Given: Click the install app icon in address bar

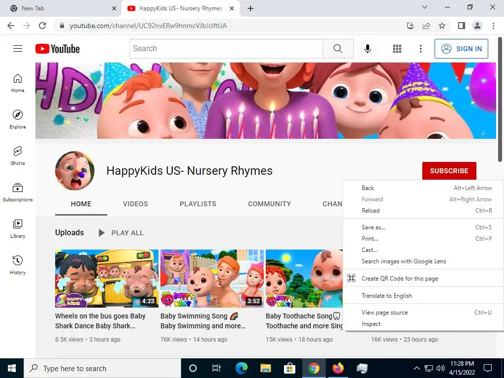Looking at the screenshot, I should point(410,26).
